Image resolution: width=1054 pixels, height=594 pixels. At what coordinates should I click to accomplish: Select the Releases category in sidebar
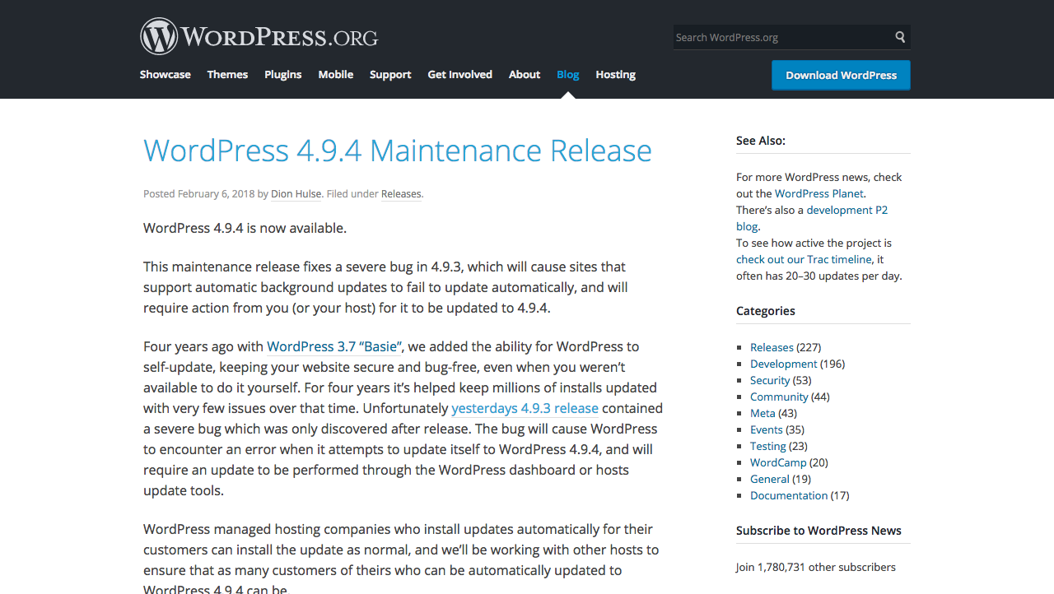click(772, 347)
